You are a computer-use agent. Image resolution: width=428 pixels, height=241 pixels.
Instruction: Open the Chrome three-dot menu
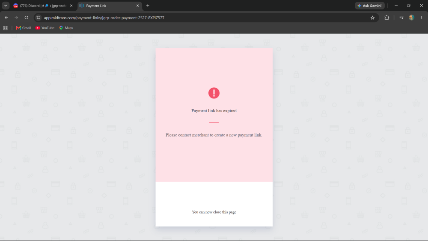click(422, 18)
